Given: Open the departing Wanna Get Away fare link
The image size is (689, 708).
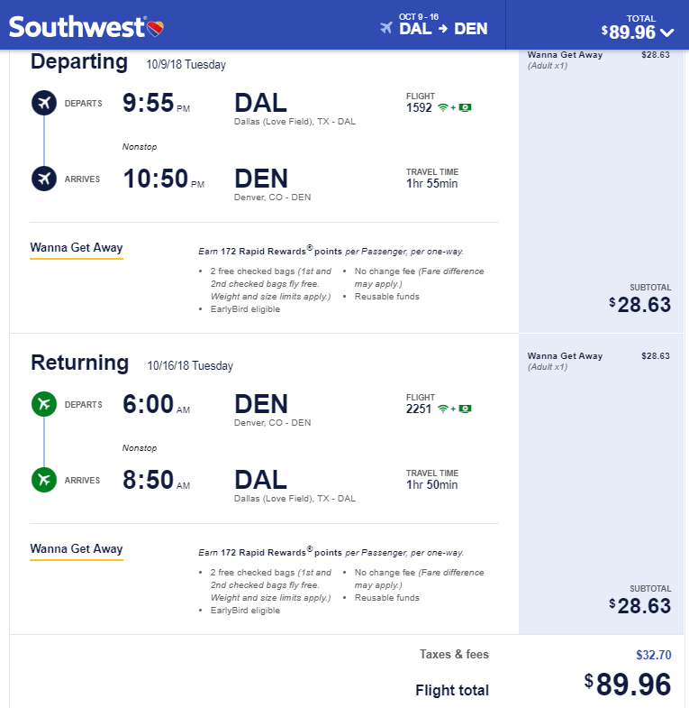Looking at the screenshot, I should (77, 247).
